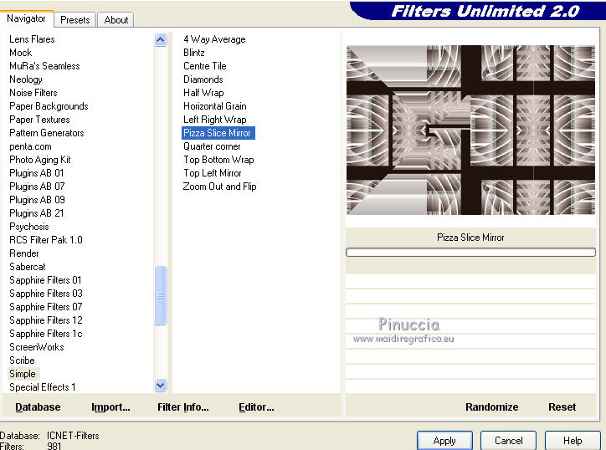Select the Sapphire Filters 07 category
This screenshot has height=450, width=606.
45,307
